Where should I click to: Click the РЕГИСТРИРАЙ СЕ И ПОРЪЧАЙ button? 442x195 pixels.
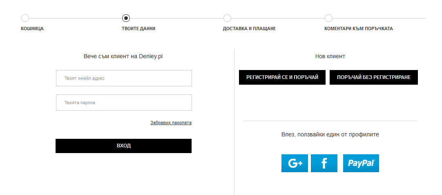282,77
